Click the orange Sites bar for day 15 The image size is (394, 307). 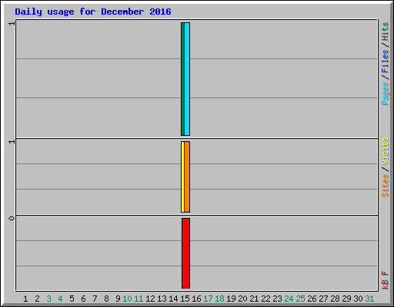[x=187, y=177]
